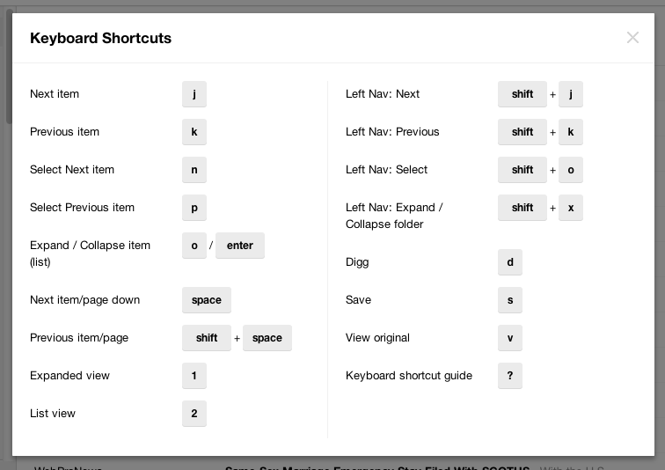This screenshot has height=470, width=665.
Task: Click the '2' key for List view
Action: tap(194, 414)
